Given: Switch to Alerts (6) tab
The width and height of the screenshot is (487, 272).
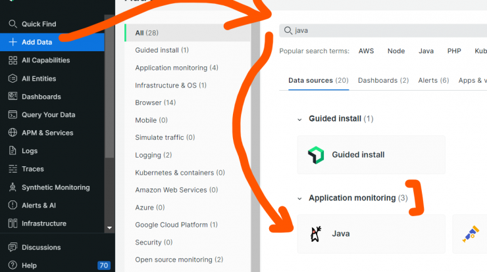Looking at the screenshot, I should click(434, 80).
